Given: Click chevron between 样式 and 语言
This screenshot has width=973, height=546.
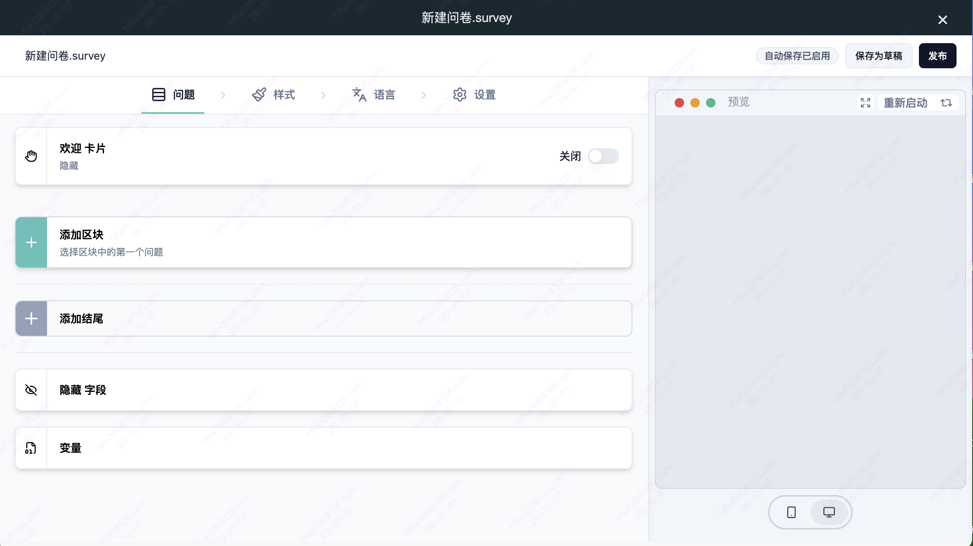Looking at the screenshot, I should [x=323, y=95].
